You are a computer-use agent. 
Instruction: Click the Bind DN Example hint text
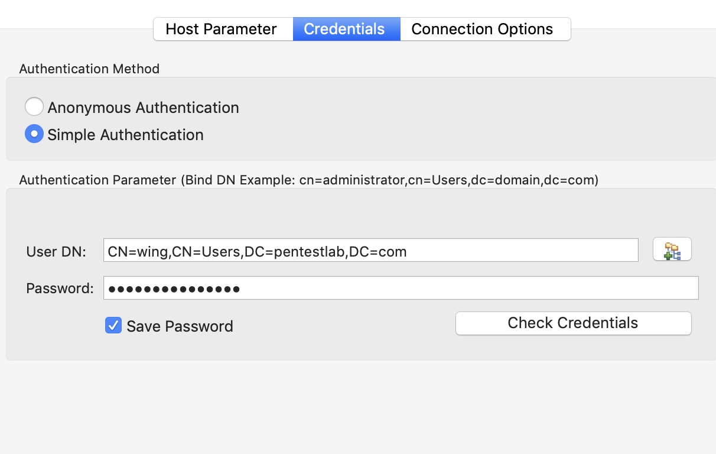390,180
